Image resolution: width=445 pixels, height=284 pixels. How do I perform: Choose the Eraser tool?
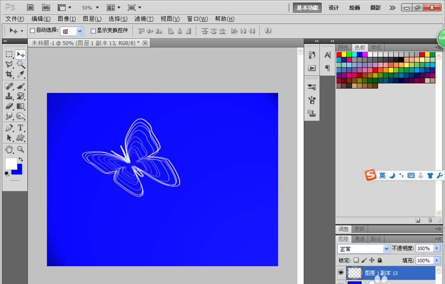point(9,106)
